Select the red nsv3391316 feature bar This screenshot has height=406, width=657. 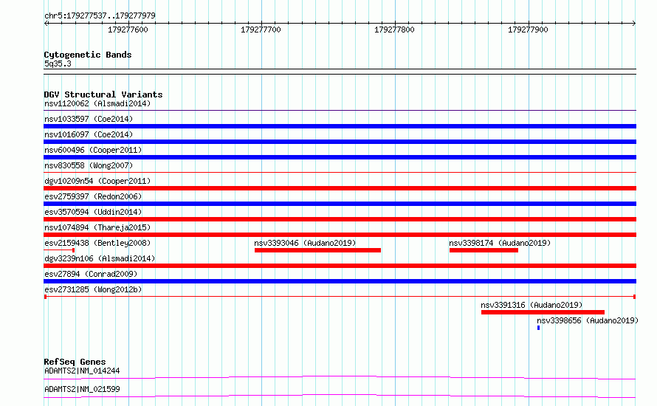click(x=543, y=312)
